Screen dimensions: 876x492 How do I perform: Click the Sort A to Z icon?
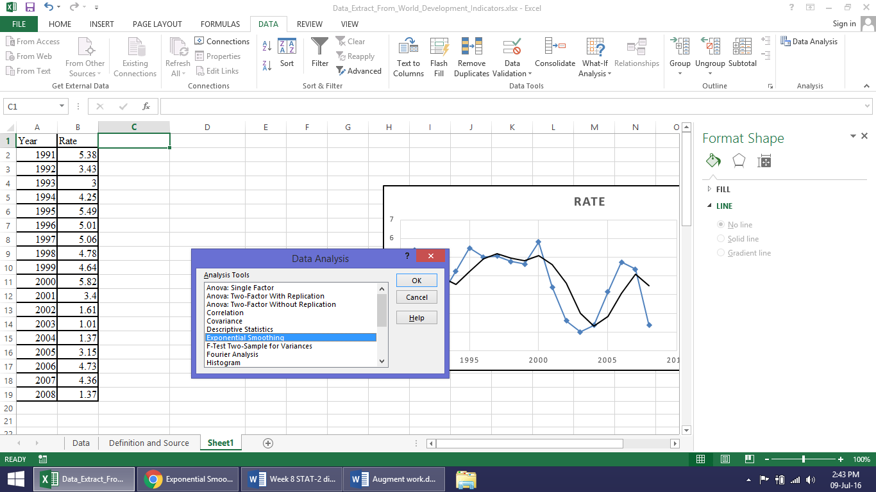(x=267, y=47)
